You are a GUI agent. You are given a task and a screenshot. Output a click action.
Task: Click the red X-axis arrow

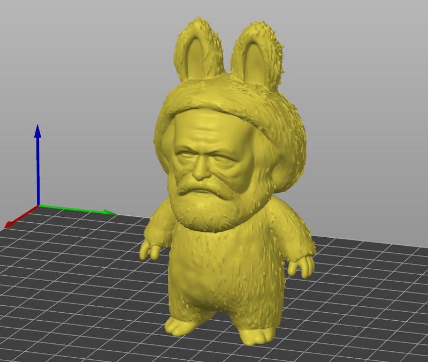21,217
